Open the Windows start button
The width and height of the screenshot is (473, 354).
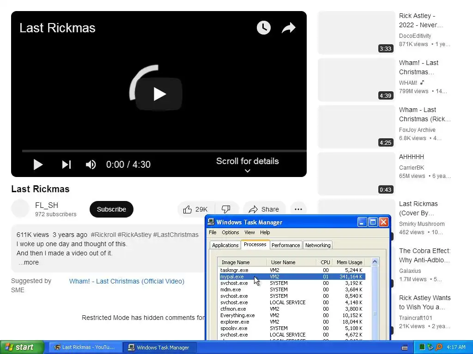point(22,347)
